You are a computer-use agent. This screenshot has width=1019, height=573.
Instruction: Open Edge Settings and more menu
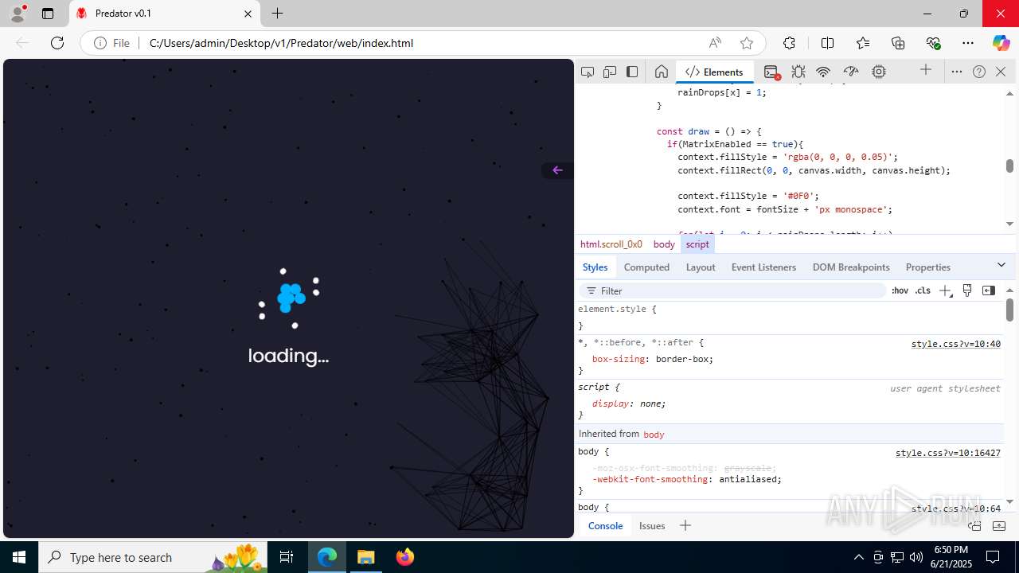[968, 43]
